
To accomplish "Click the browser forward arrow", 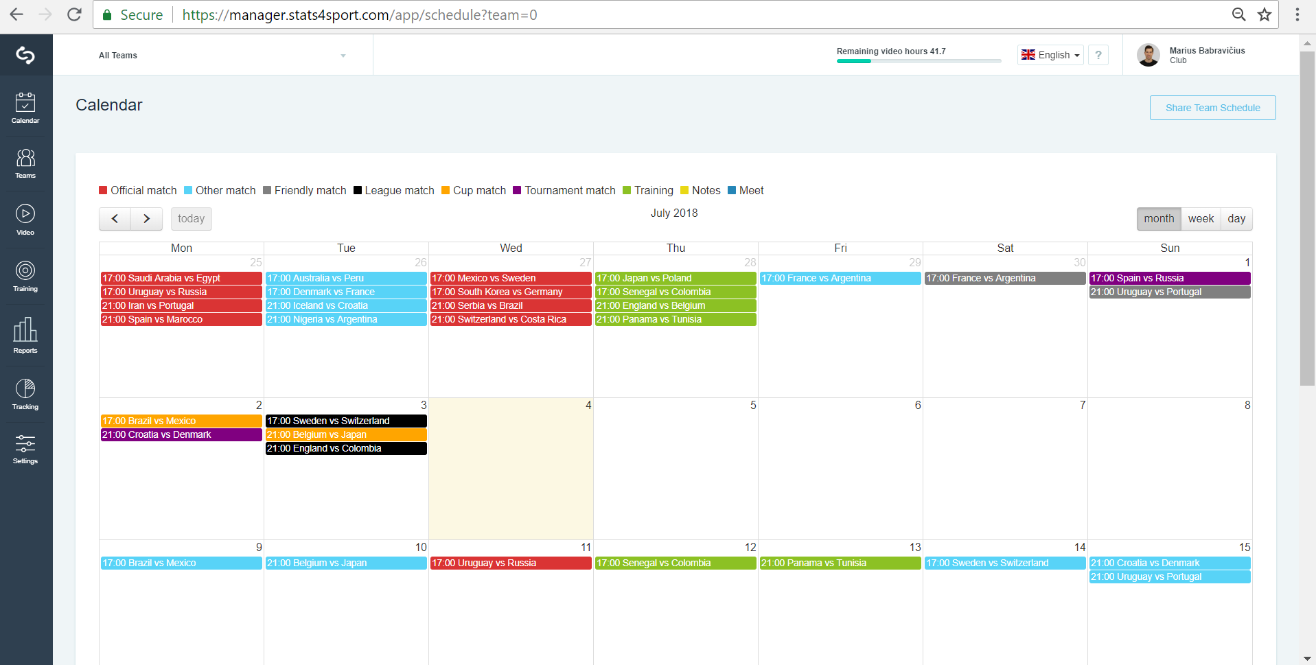I will pyautogui.click(x=45, y=14).
